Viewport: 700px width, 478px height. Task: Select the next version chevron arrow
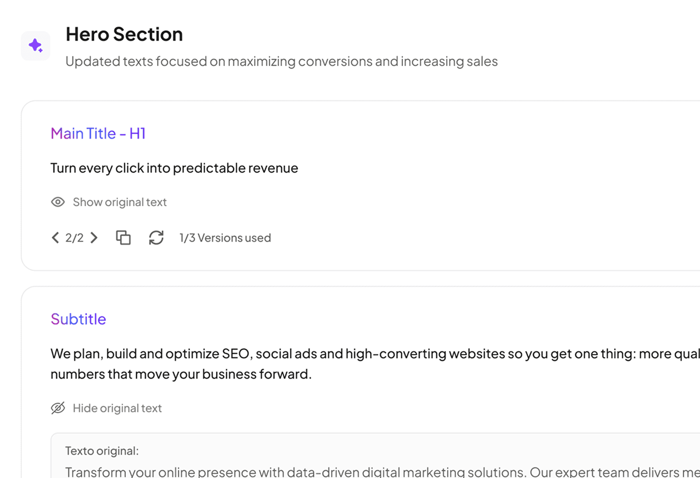(x=94, y=237)
